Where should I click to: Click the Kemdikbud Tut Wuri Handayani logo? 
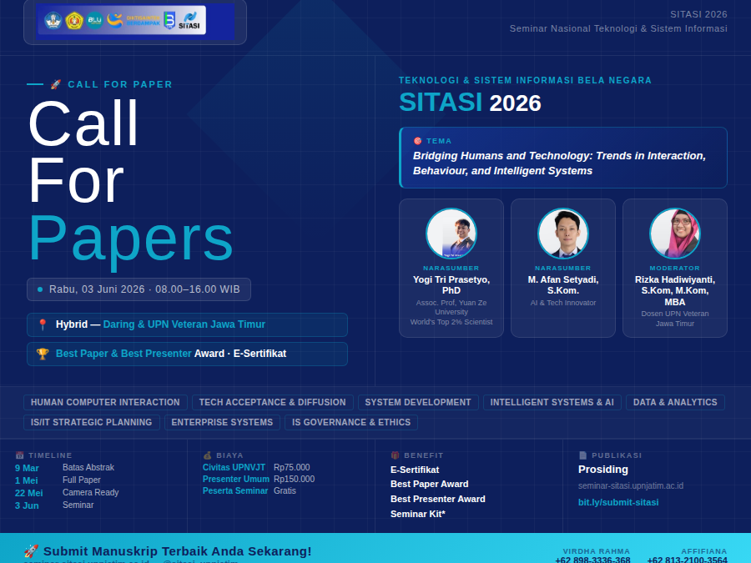tap(53, 22)
